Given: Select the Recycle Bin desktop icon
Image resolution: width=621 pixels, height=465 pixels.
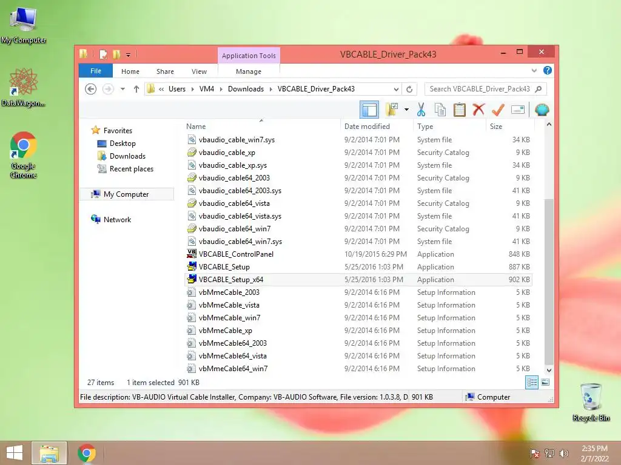Looking at the screenshot, I should pos(591,402).
